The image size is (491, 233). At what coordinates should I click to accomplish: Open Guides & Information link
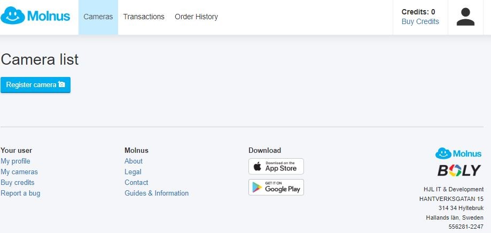[157, 193]
